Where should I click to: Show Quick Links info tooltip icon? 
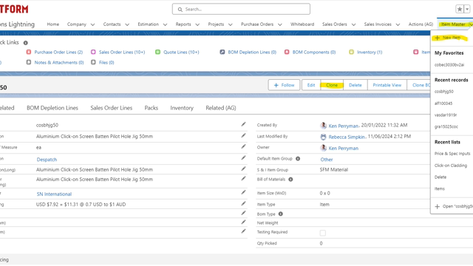click(26, 43)
